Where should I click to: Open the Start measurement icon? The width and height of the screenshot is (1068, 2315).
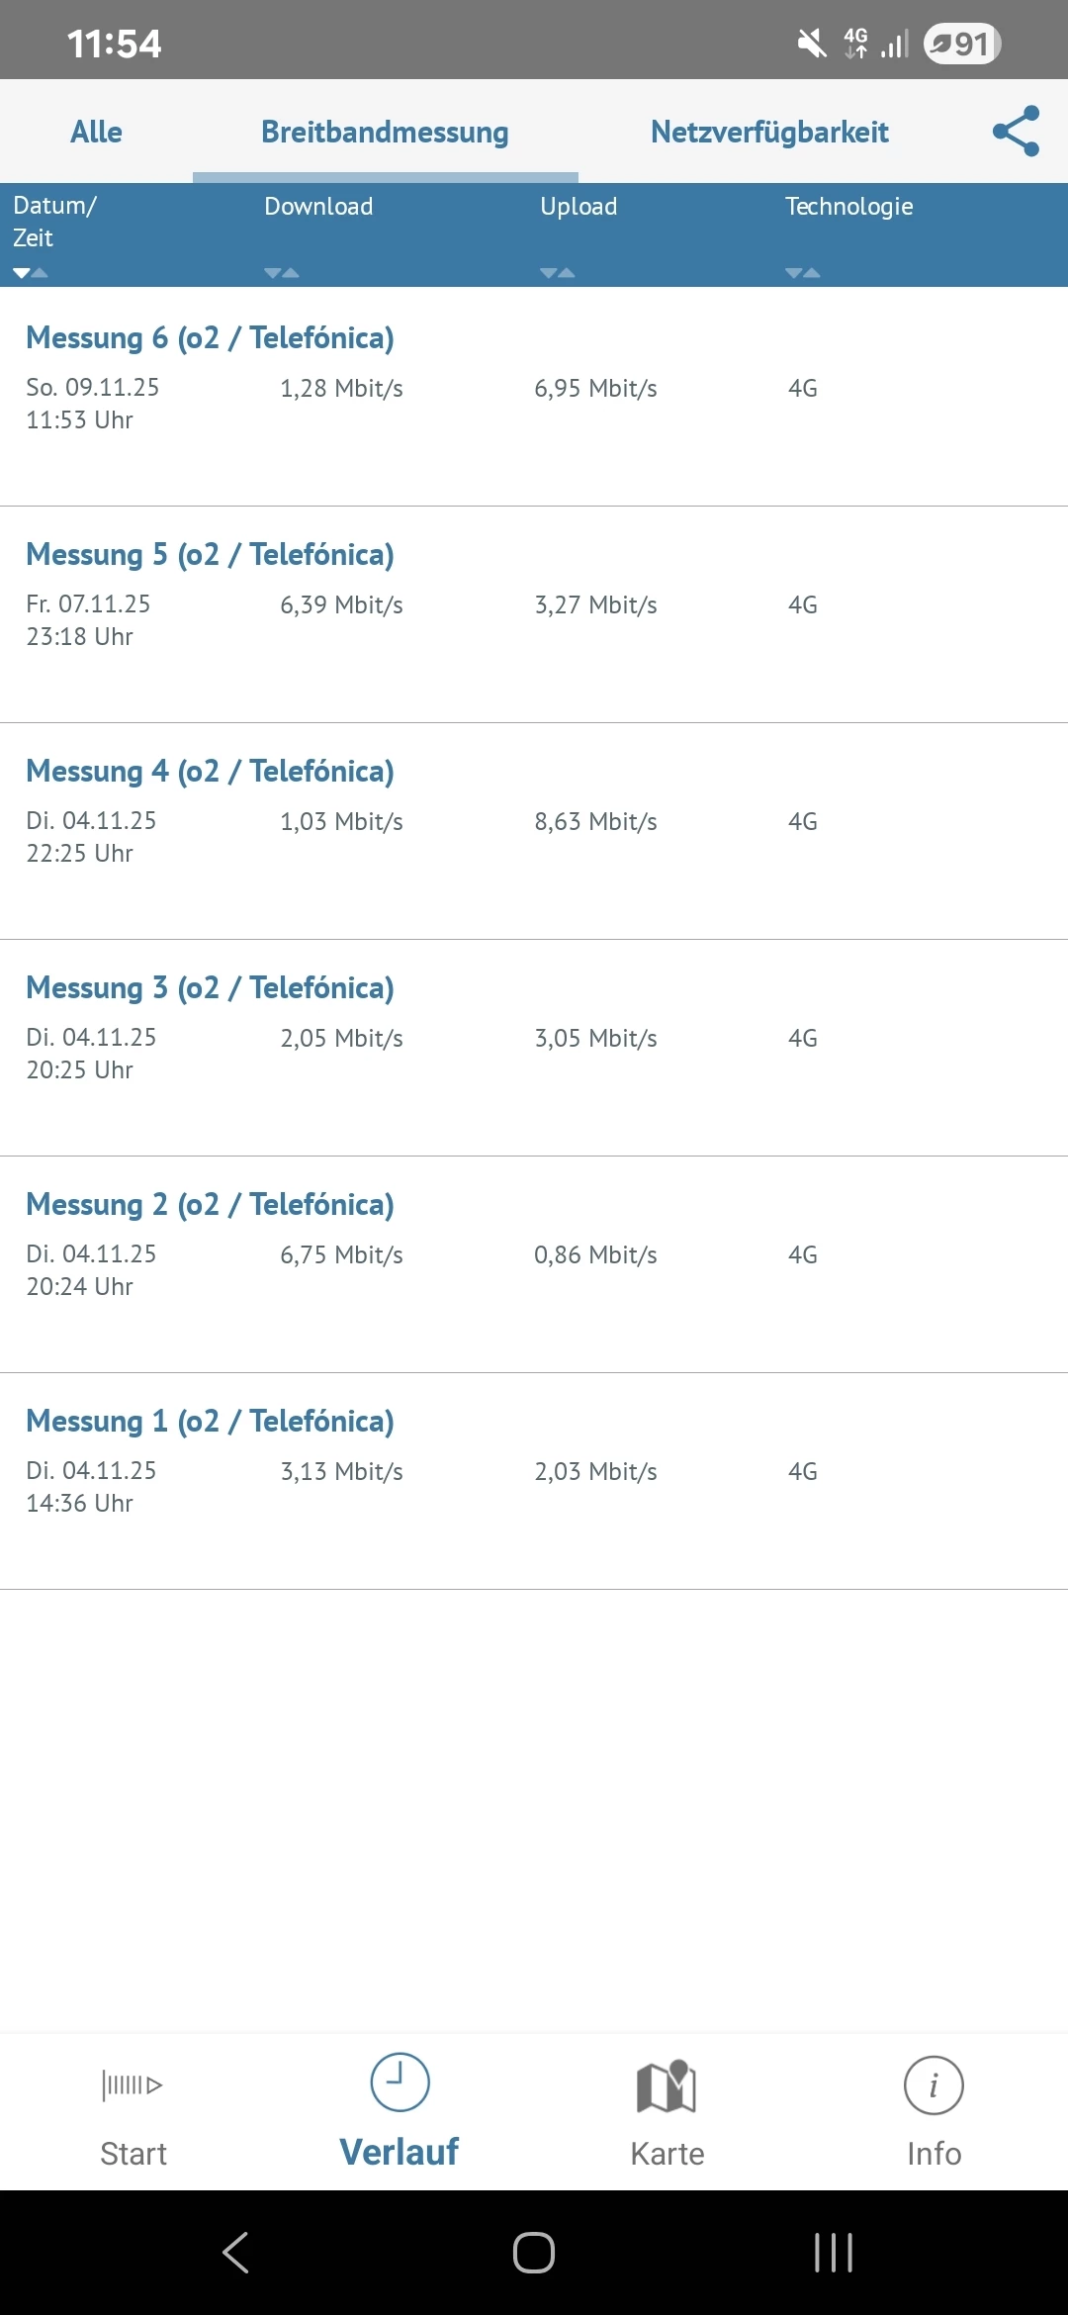(133, 2085)
